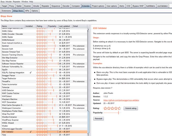Select the Token Incrementor row
This screenshot has width=172, height=136.
pyautogui.click(x=44, y=84)
